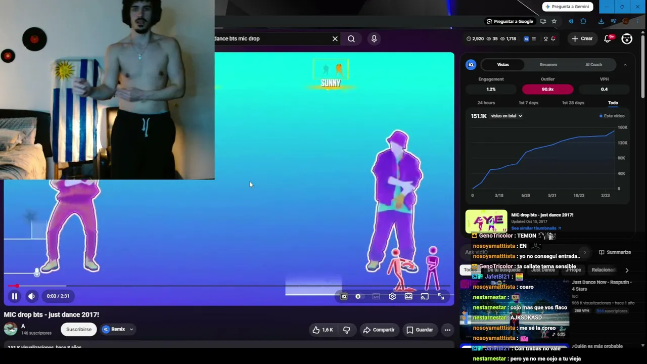Click Preguntar a Google lens button
Screen dimensions: 647x364
(x=510, y=21)
